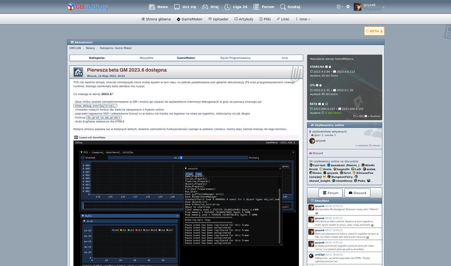Open the Pliki sub-navigation item

coord(265,19)
